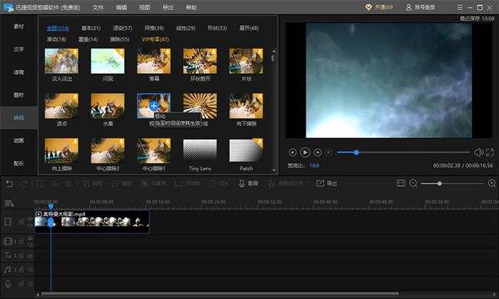Lock the text track
Image resolution: width=499 pixels, height=299 pixels.
click(x=21, y=255)
